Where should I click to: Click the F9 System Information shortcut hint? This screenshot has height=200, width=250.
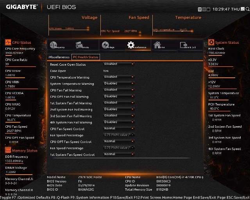pyautogui.click(x=90, y=197)
